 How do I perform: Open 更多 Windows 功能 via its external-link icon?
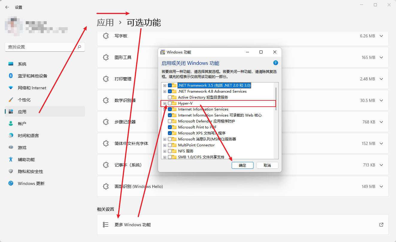click(381, 224)
